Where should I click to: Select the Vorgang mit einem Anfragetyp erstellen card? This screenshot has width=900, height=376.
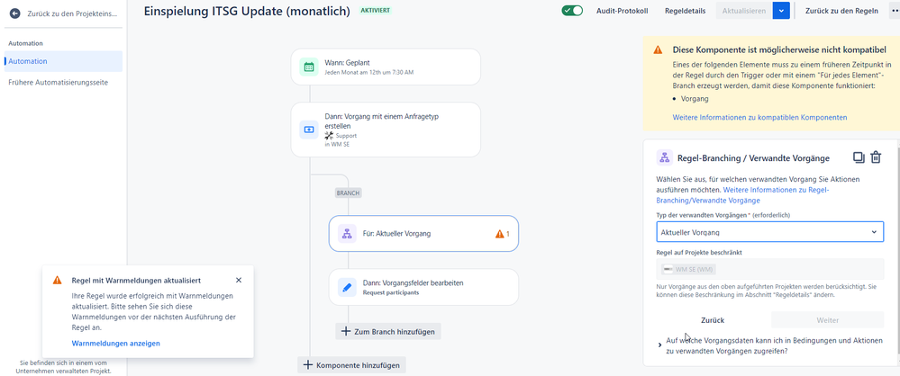click(x=386, y=130)
